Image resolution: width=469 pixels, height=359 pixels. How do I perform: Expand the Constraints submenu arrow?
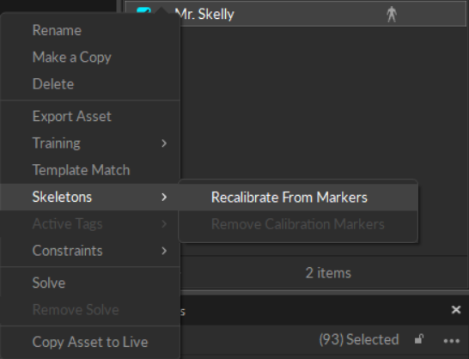(x=164, y=251)
